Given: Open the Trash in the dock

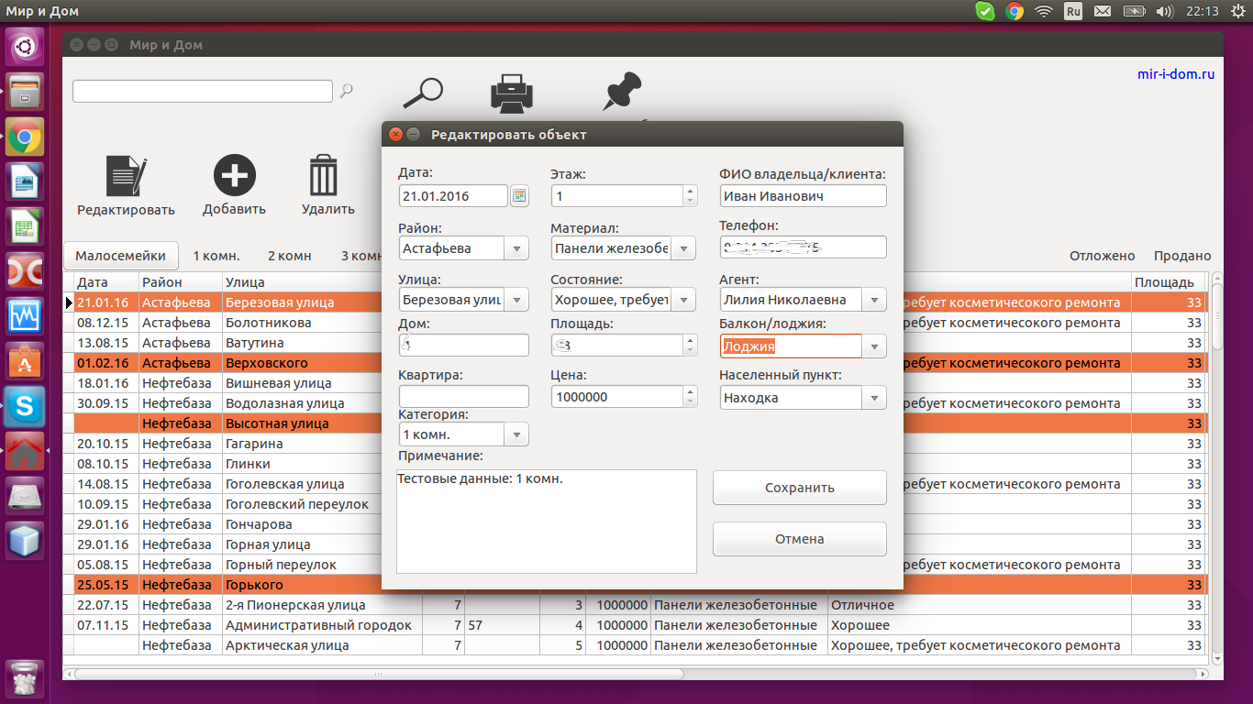Looking at the screenshot, I should click(25, 677).
